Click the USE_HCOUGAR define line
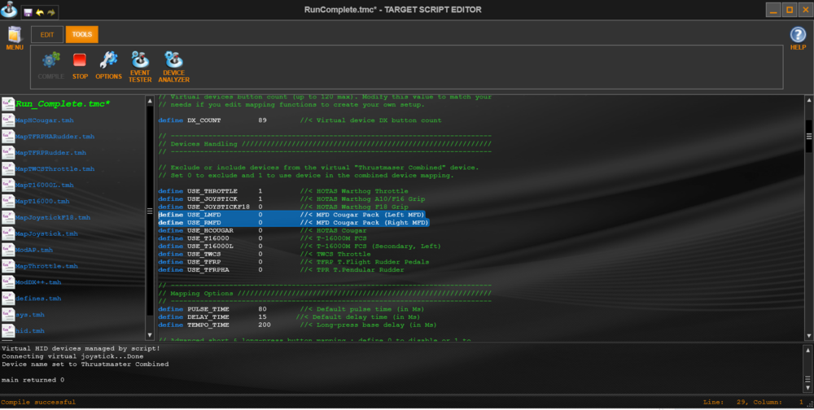814x410 pixels. point(262,230)
